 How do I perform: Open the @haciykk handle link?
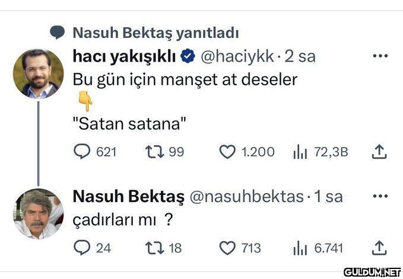click(x=237, y=56)
